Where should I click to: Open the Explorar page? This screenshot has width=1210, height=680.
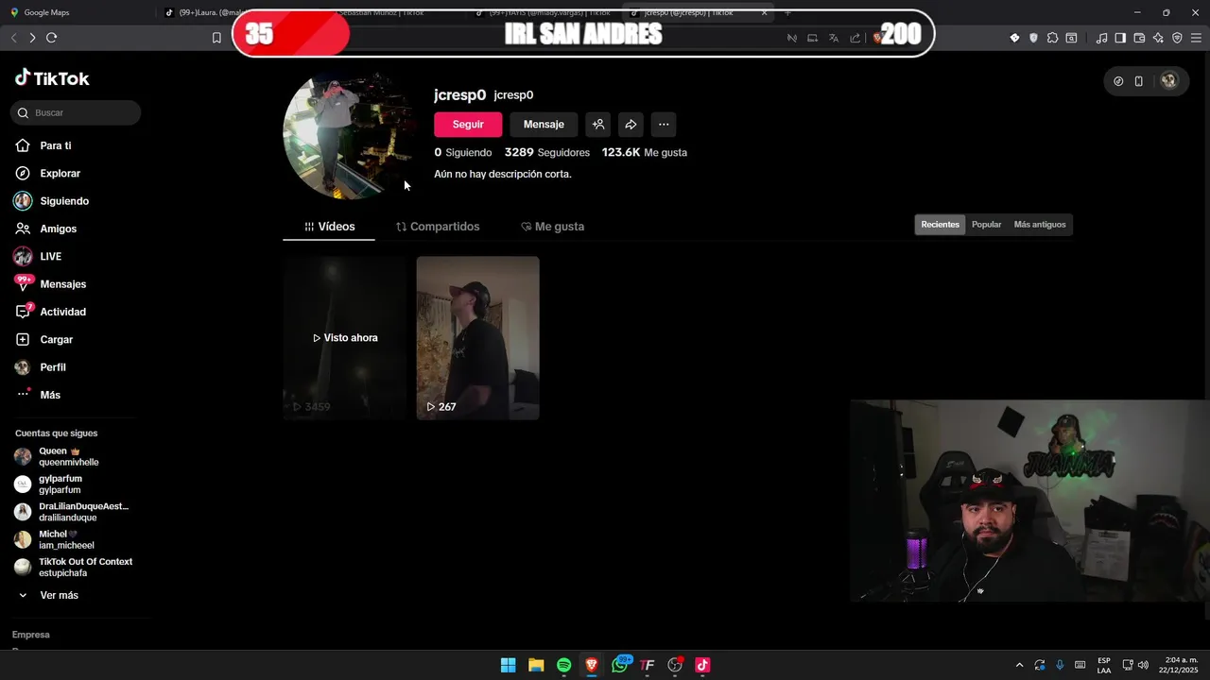point(47,174)
